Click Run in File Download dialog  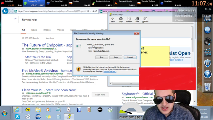click(x=102, y=57)
